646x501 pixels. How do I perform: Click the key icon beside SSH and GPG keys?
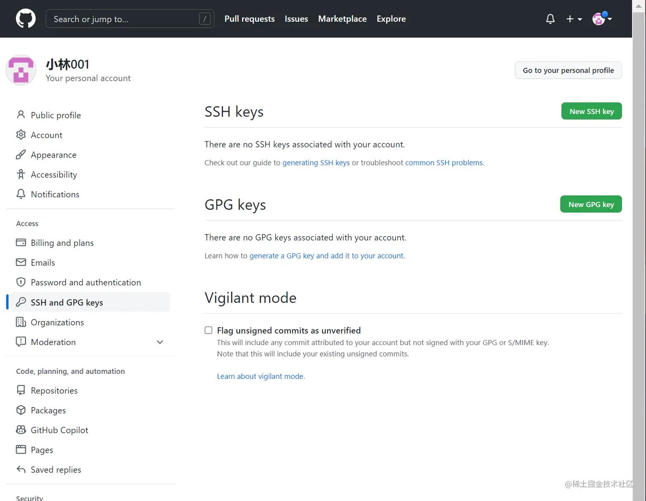21,302
